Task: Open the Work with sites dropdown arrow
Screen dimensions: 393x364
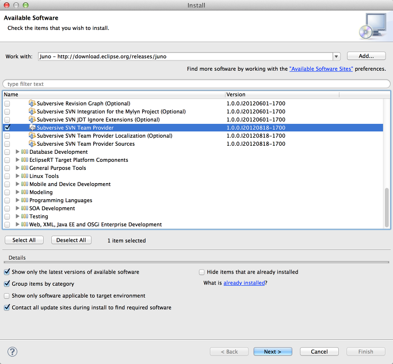Action: coord(337,56)
